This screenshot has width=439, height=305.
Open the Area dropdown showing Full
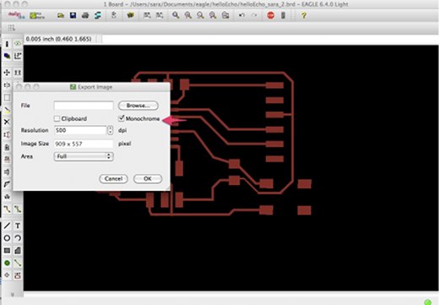click(84, 156)
